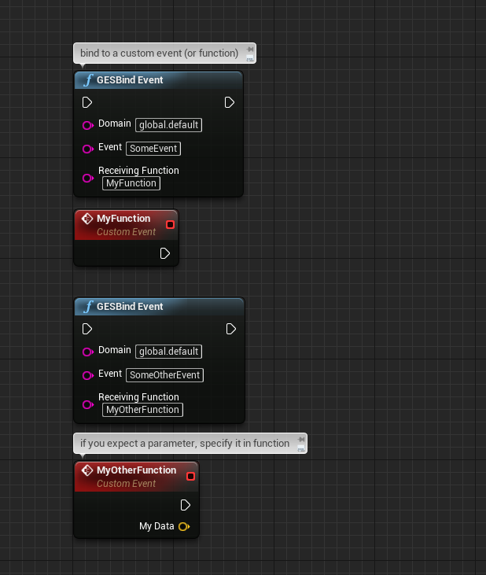Image resolution: width=486 pixels, height=575 pixels.
Task: Edit the MyOtherFunction receiving function field
Action: pos(142,410)
